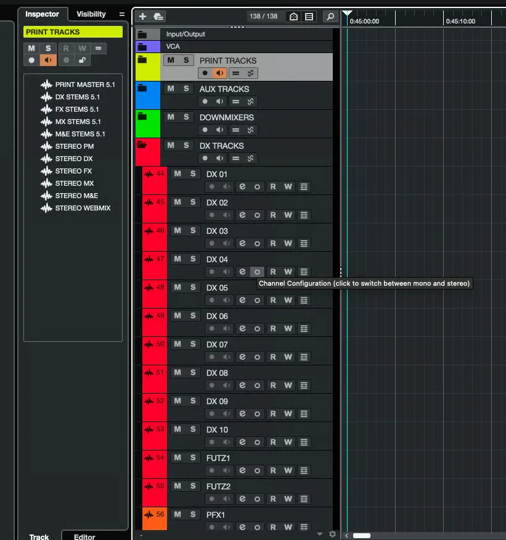
Task: Open lanes icon on DX 03 track
Action: pos(304,244)
